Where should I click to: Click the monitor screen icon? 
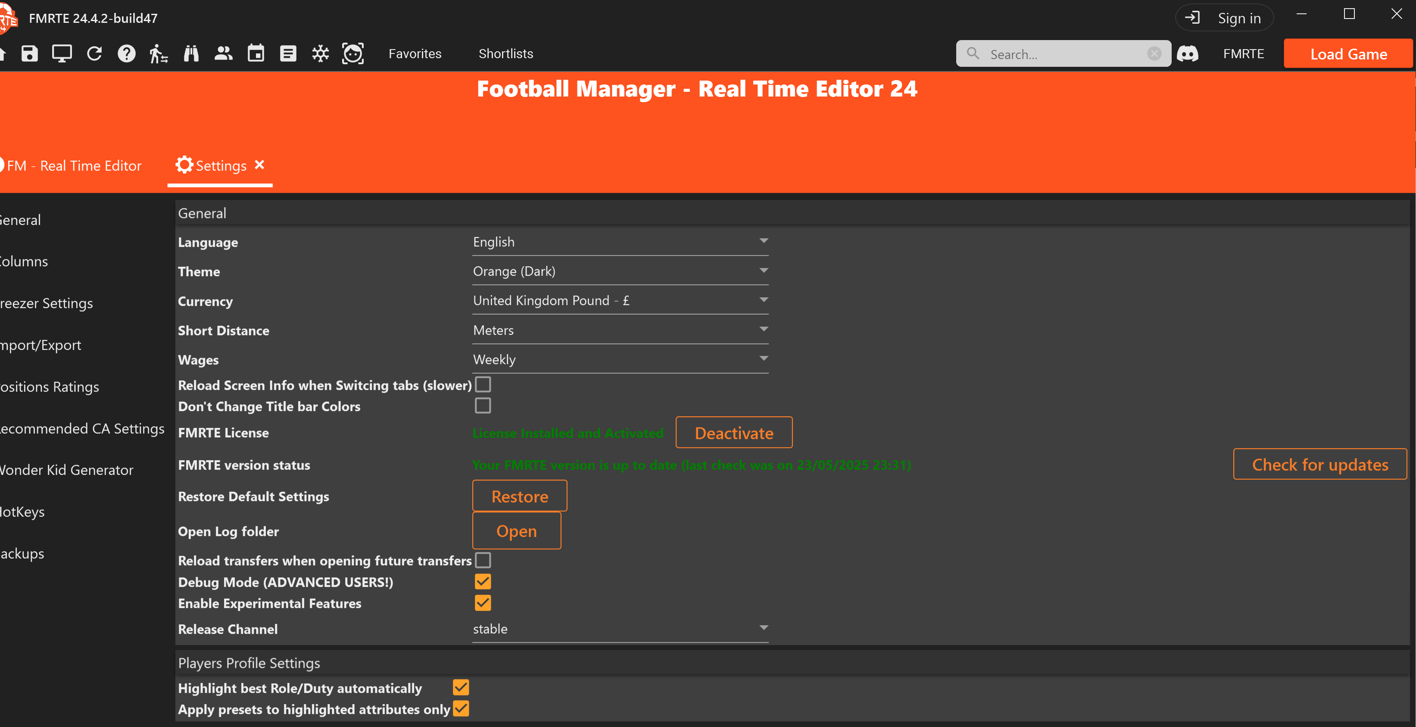click(x=62, y=54)
